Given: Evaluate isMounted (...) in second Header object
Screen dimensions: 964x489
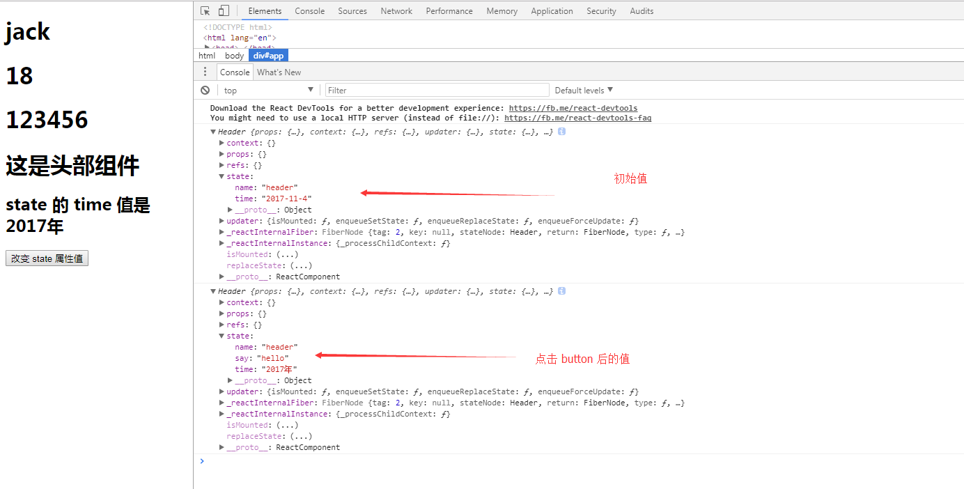Looking at the screenshot, I should tap(287, 425).
